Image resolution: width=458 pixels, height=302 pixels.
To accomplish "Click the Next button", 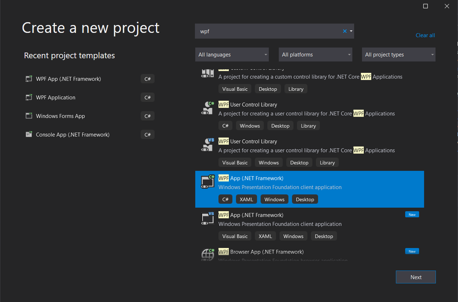I will point(416,277).
